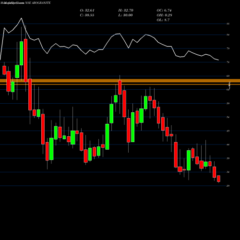The height and width of the screenshot is (240, 240).
Task: Click the OH: 0.28 value
Action: coord(164,15)
